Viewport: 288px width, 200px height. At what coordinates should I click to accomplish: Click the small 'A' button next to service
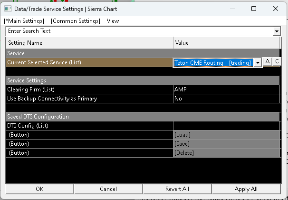click(268, 61)
